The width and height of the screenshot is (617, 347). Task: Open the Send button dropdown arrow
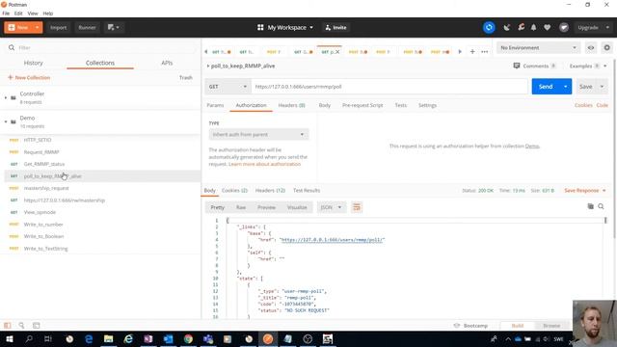click(566, 87)
